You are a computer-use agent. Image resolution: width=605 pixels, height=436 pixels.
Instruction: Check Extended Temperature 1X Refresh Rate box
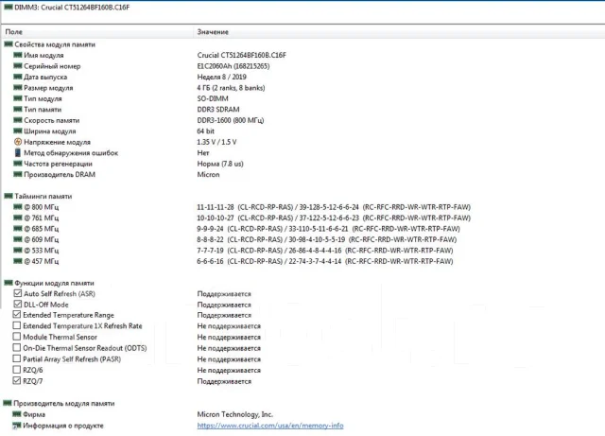(17, 325)
